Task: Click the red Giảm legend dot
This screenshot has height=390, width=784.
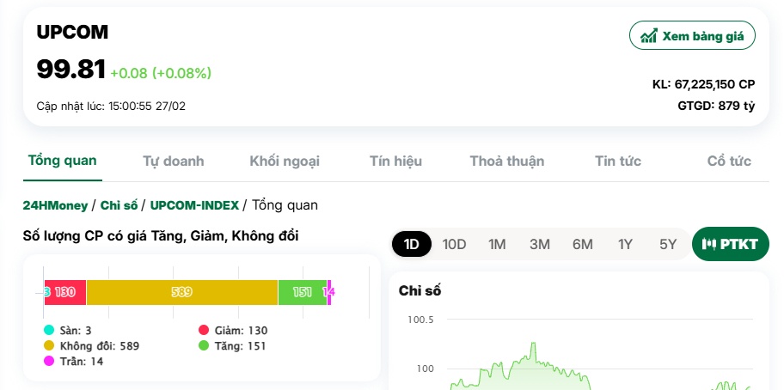Action: tap(204, 330)
